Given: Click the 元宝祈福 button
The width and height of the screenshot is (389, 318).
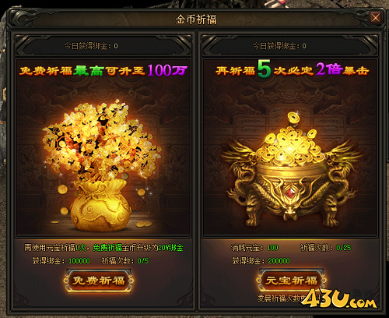Looking at the screenshot, I should tap(291, 281).
